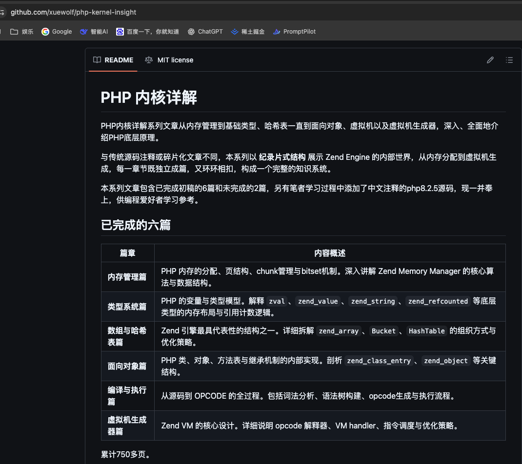
Task: Open the 娱乐 bookmarks folder
Action: click(21, 31)
